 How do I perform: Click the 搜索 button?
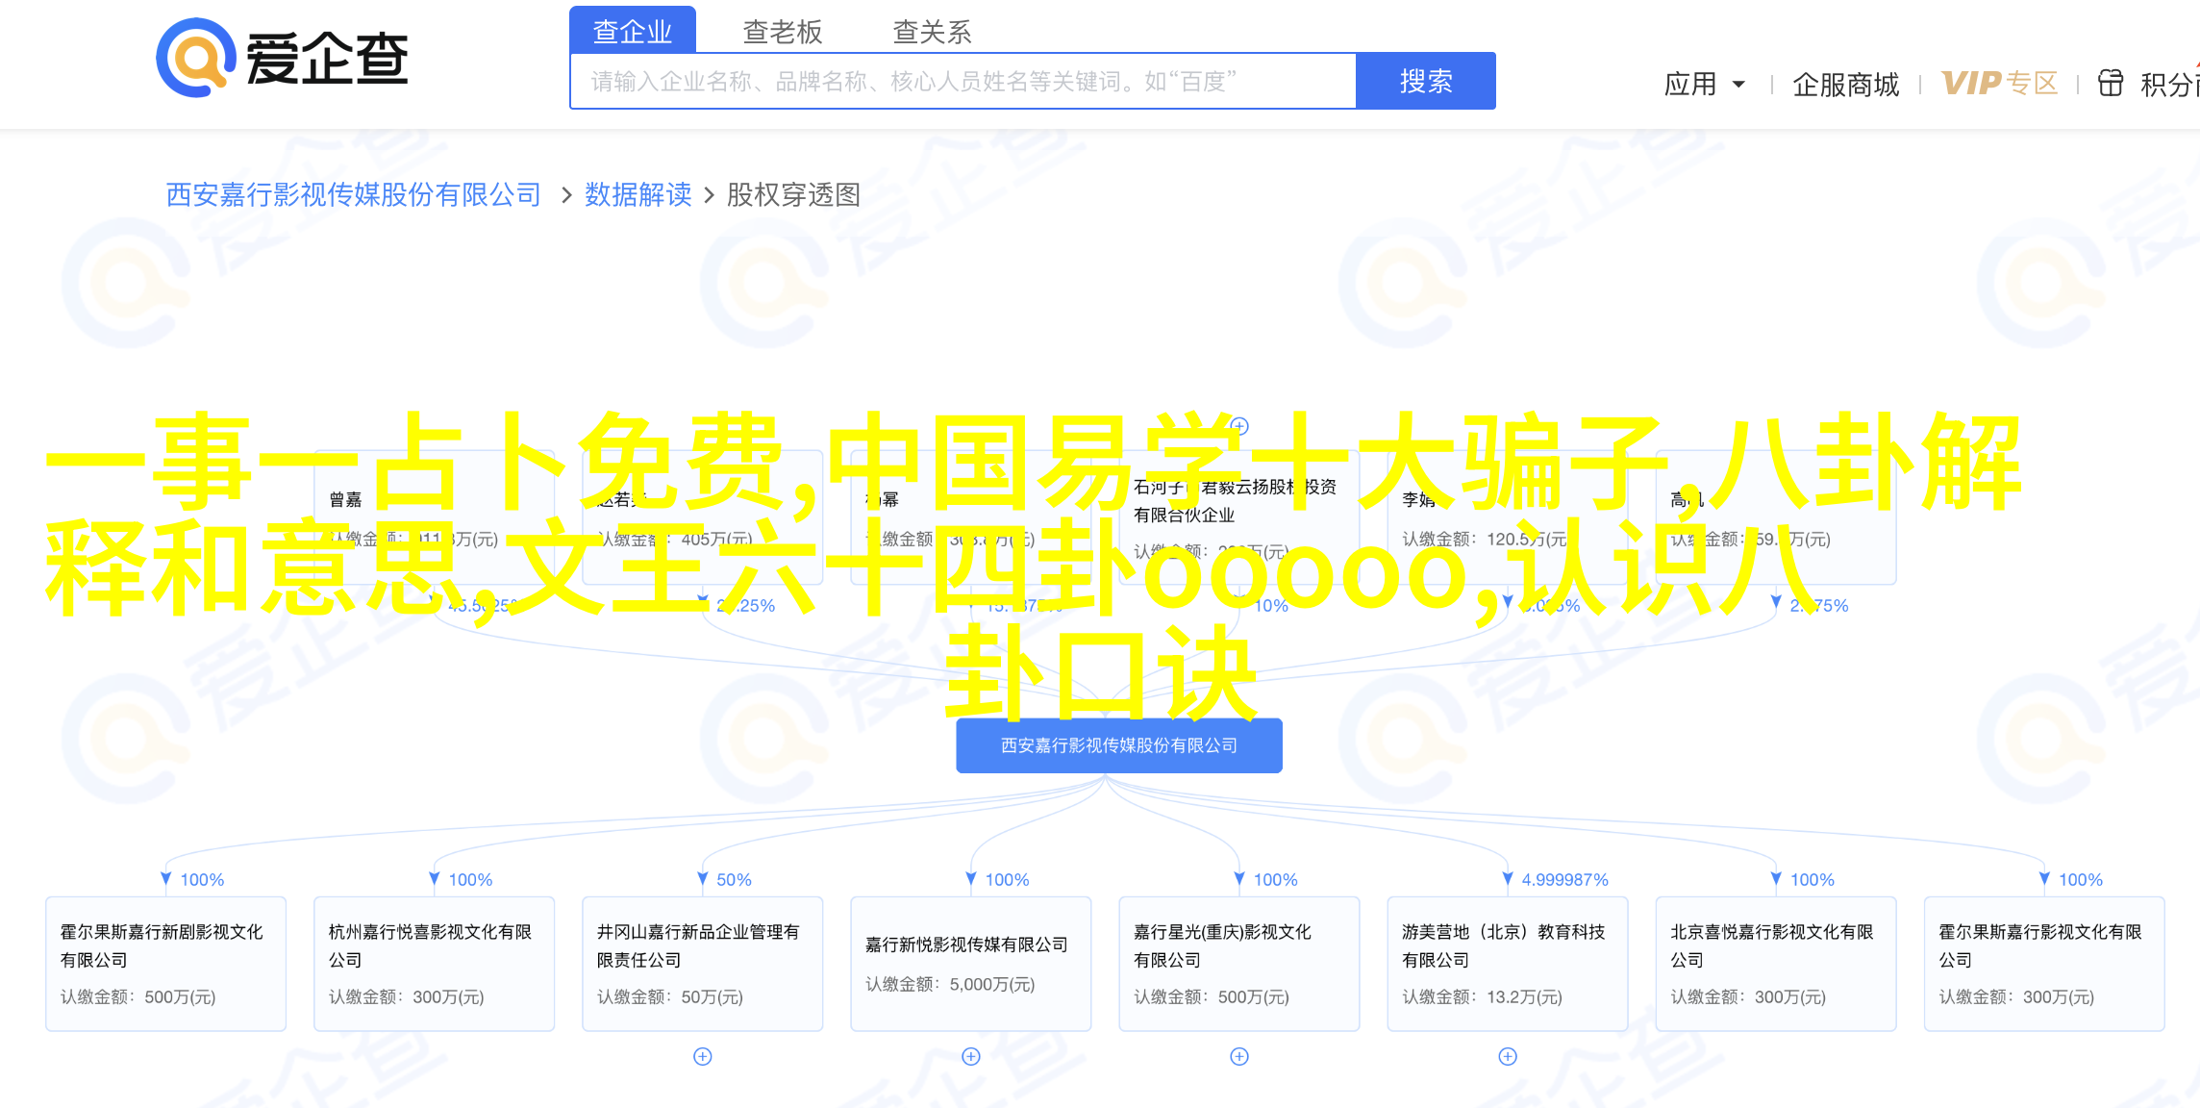(x=1425, y=81)
